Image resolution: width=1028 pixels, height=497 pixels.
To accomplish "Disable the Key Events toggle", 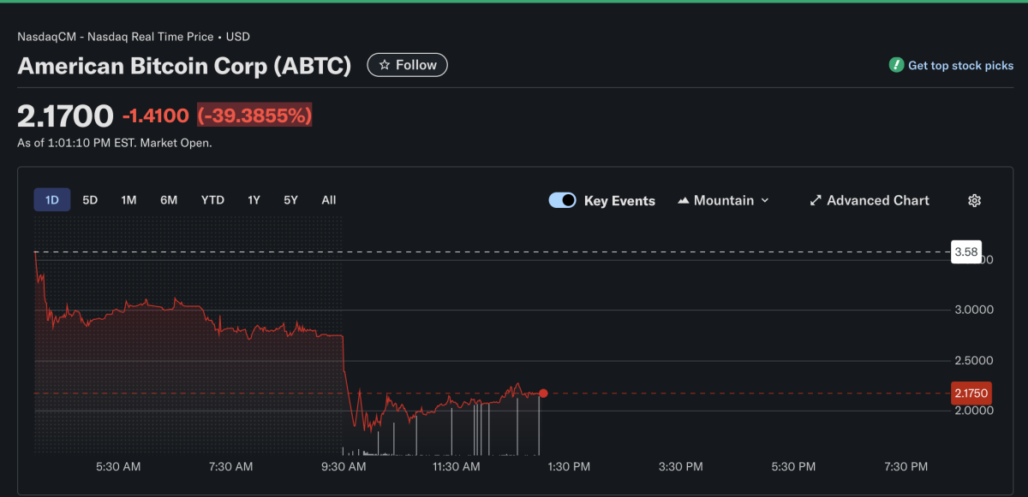I will [x=562, y=200].
